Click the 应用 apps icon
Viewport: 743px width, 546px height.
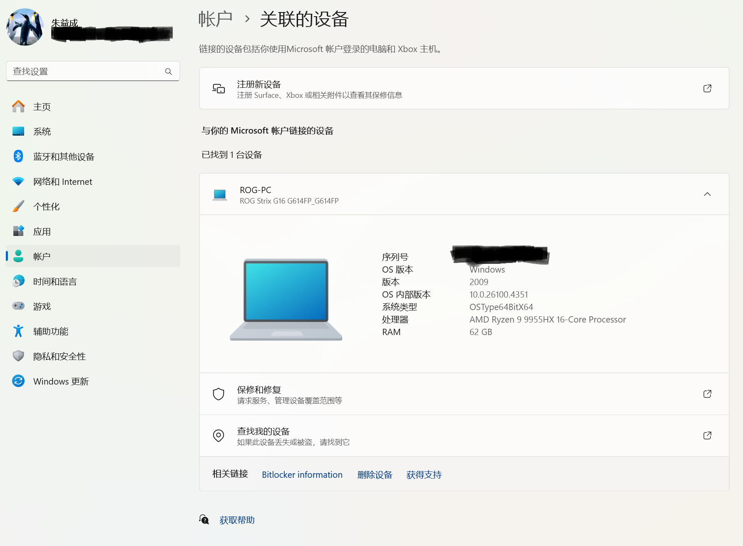pyautogui.click(x=18, y=231)
